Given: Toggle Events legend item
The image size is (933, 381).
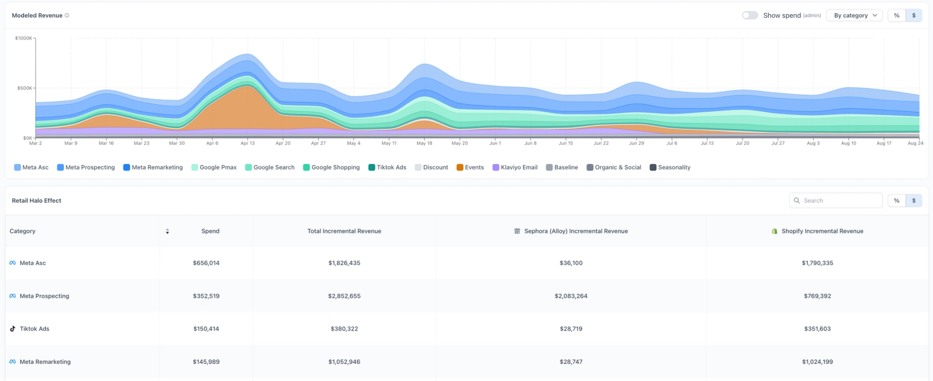Looking at the screenshot, I should pos(470,168).
